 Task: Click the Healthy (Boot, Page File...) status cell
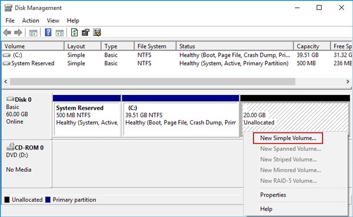(235, 55)
